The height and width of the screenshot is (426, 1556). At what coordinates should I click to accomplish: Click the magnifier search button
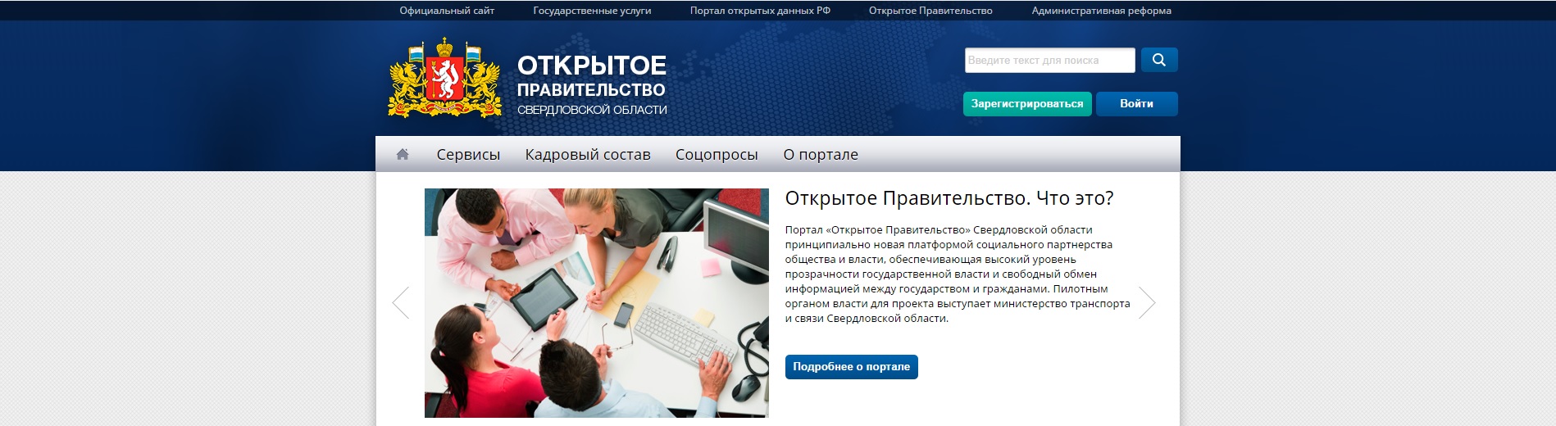click(x=1158, y=60)
